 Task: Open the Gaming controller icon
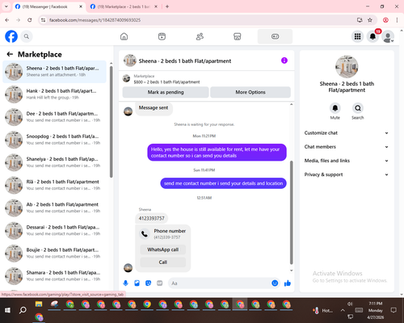[275, 36]
